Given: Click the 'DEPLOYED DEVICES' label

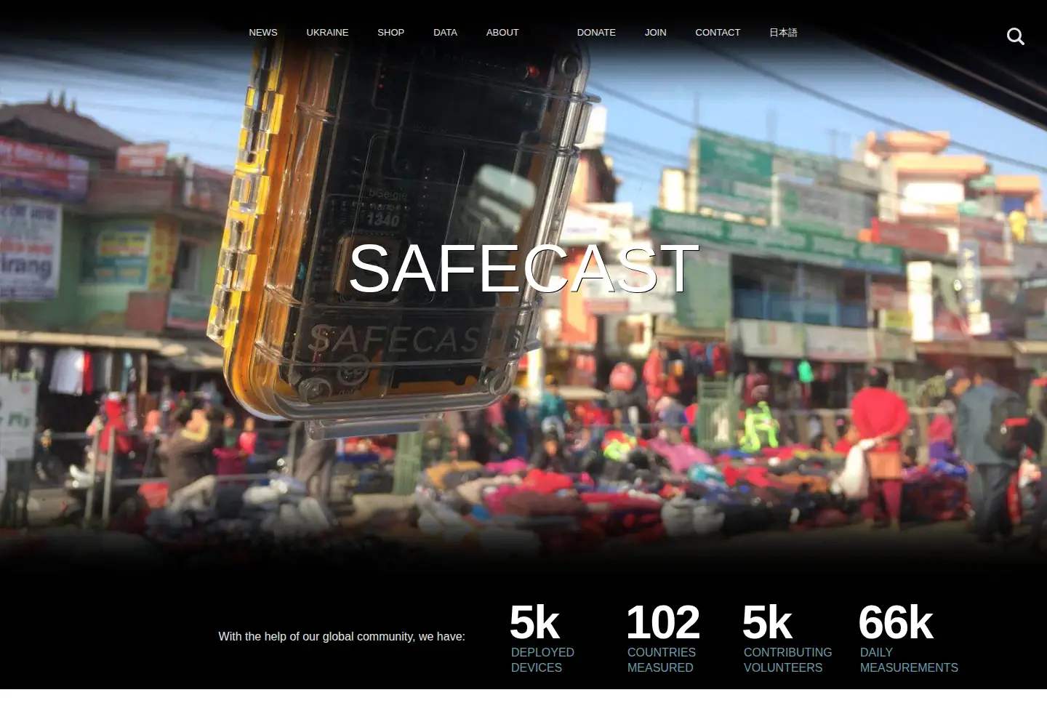Looking at the screenshot, I should (x=542, y=660).
